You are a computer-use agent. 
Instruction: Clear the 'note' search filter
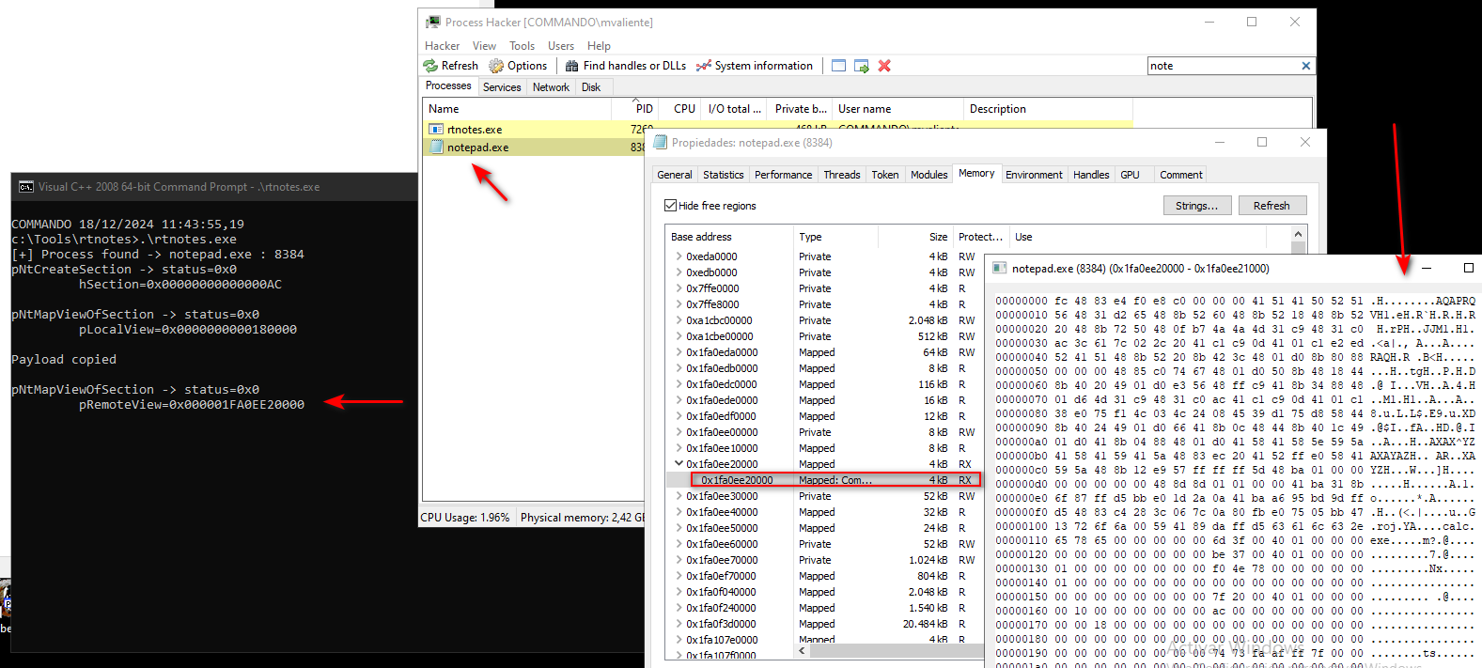pyautogui.click(x=1305, y=66)
